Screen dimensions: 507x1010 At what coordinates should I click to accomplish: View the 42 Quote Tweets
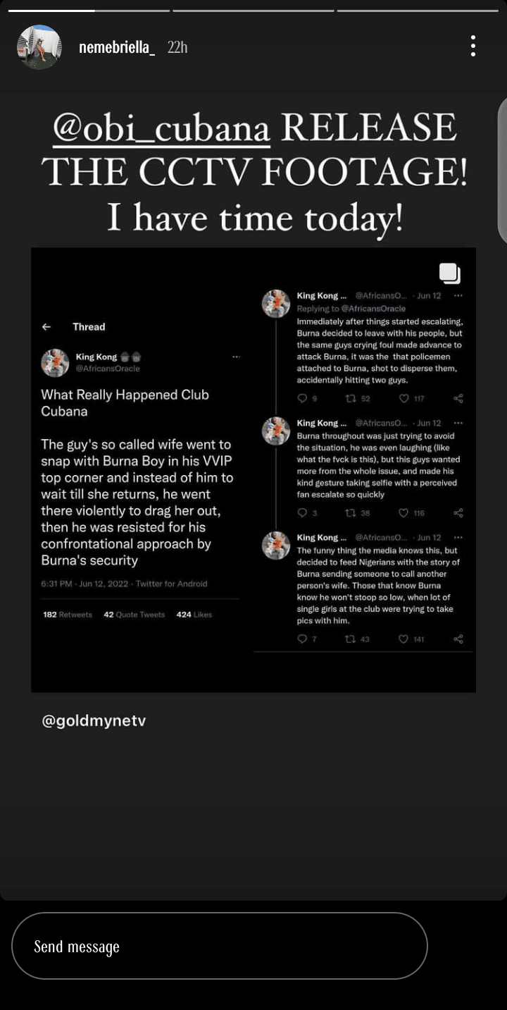pyautogui.click(x=134, y=615)
